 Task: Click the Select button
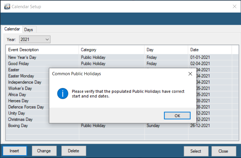[x=196, y=151]
